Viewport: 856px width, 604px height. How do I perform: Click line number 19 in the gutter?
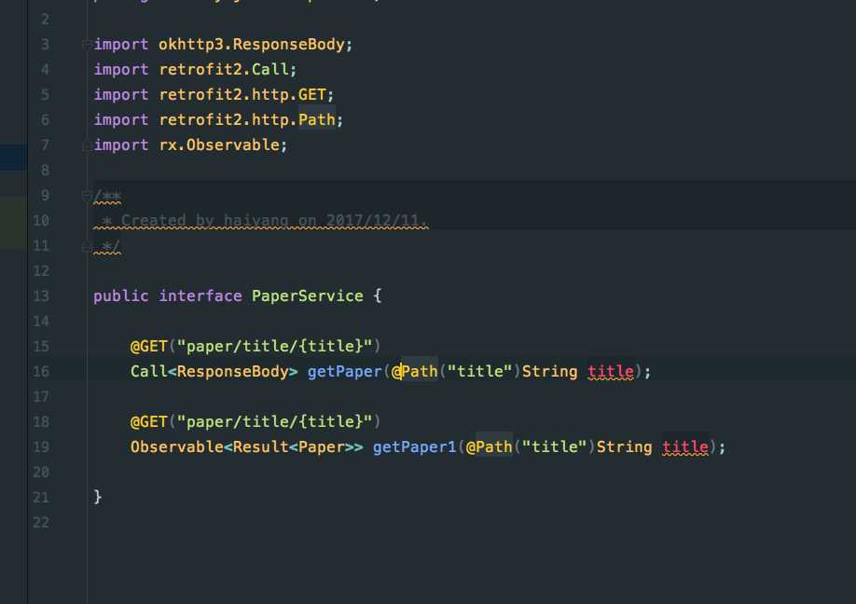pos(41,447)
